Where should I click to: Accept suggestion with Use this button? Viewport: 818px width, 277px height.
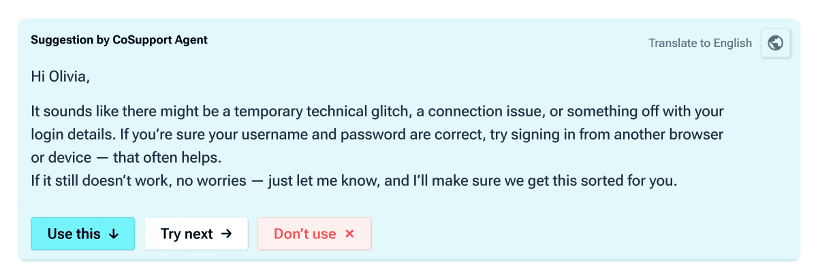pyautogui.click(x=82, y=234)
